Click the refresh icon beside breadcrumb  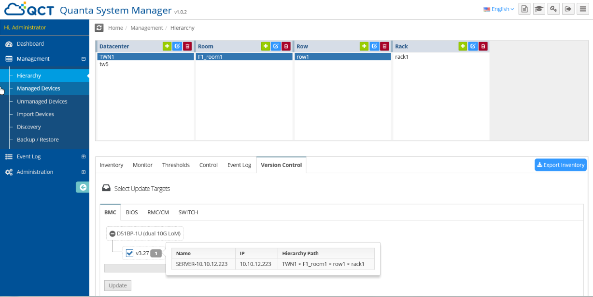coord(99,28)
